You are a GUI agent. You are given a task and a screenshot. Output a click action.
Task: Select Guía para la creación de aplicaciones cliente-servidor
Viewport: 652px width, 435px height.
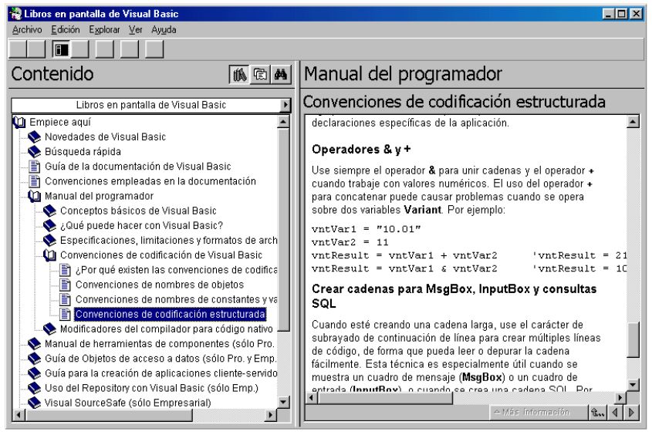[161, 373]
